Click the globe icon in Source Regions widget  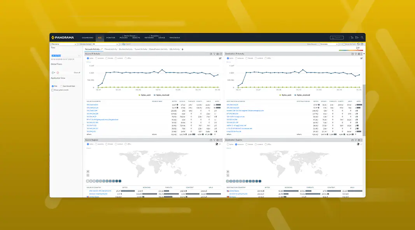217,144
